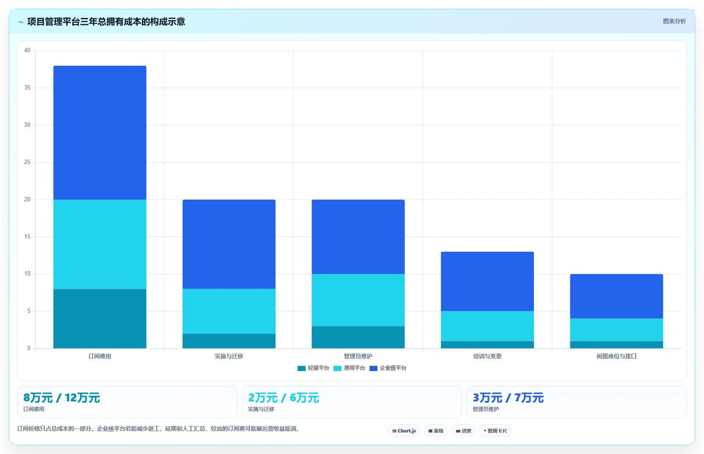This screenshot has width=704, height=454.
Task: Toggle the 通用平台 legend swatch
Action: (337, 368)
